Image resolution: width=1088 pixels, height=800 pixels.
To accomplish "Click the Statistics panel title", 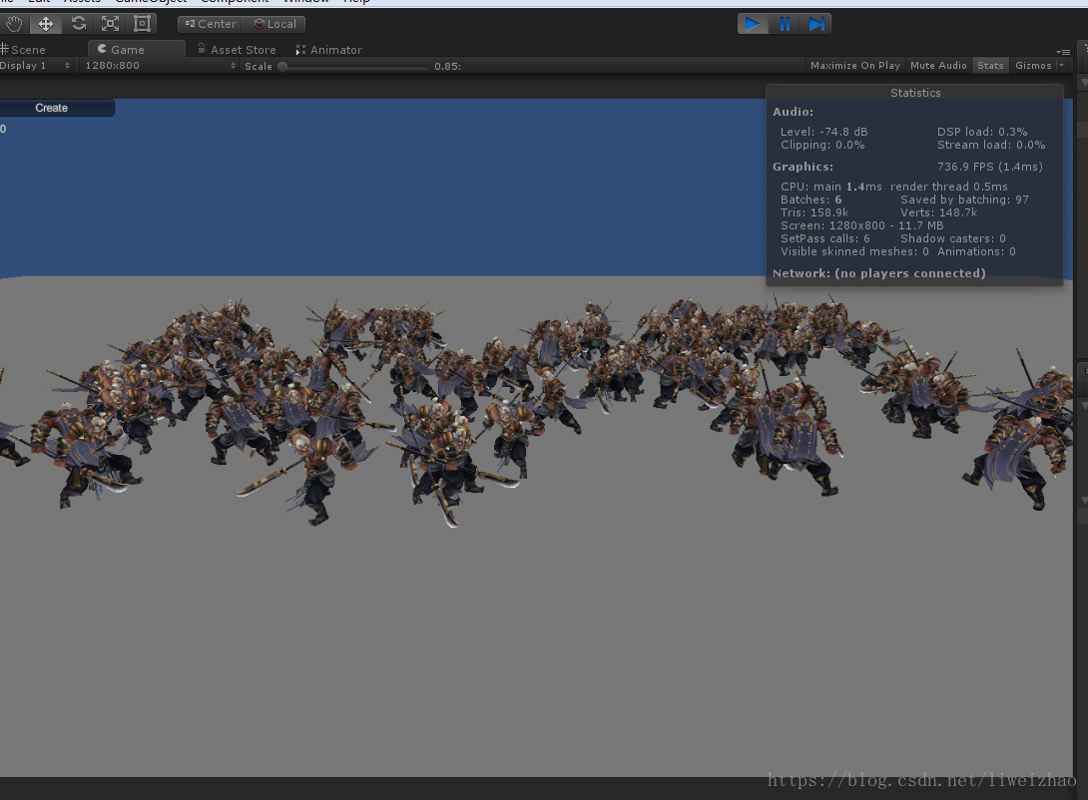I will click(x=915, y=93).
